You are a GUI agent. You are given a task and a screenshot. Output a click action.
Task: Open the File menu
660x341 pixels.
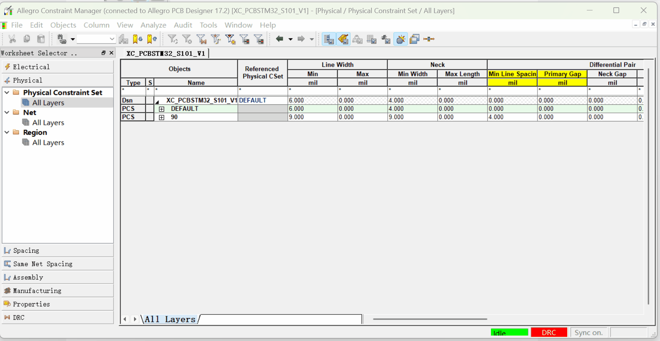(x=17, y=25)
